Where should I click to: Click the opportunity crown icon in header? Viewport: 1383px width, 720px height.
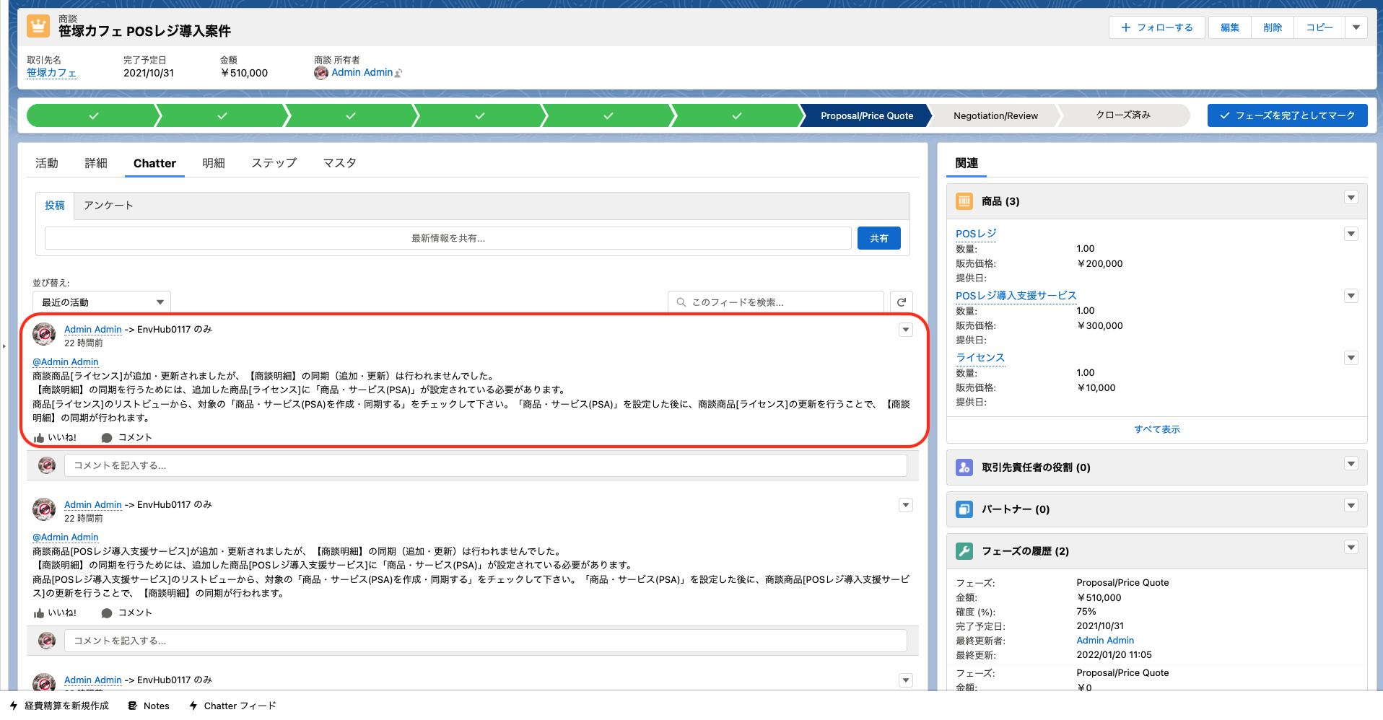38,26
